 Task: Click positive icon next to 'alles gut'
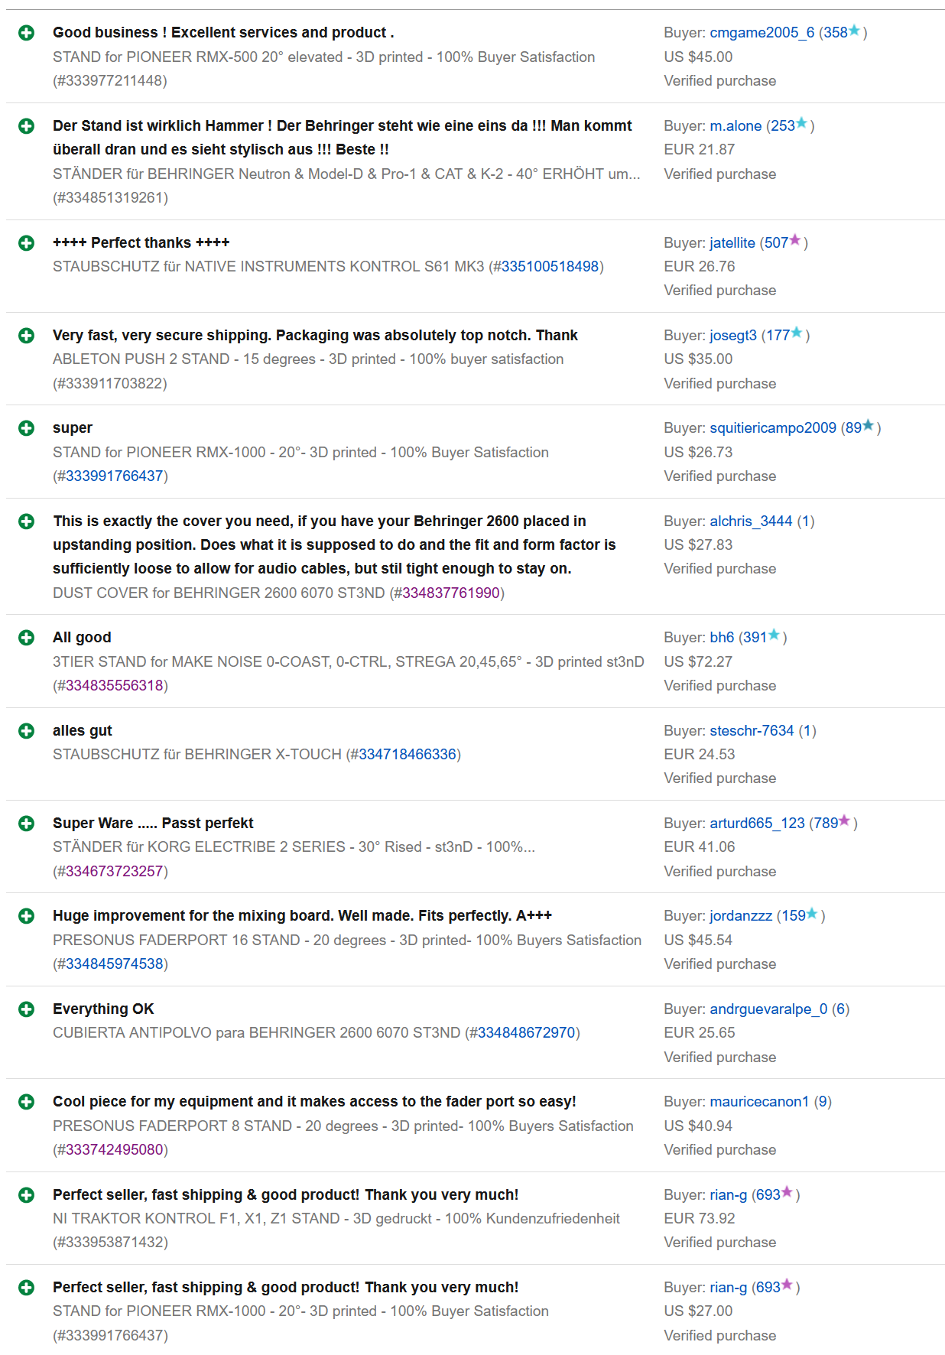pyautogui.click(x=26, y=731)
